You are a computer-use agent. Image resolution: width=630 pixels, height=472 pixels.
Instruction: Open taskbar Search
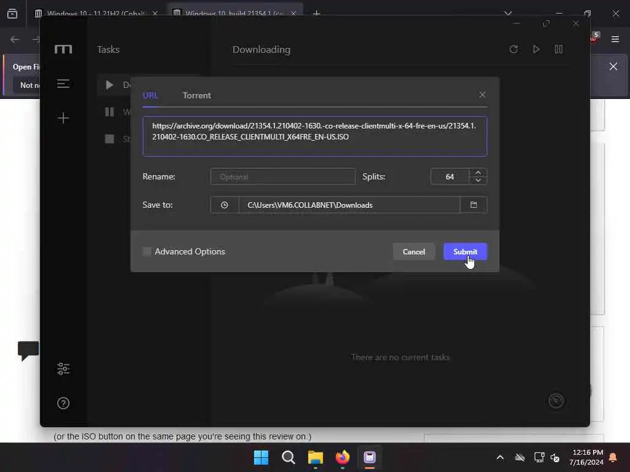click(x=289, y=457)
